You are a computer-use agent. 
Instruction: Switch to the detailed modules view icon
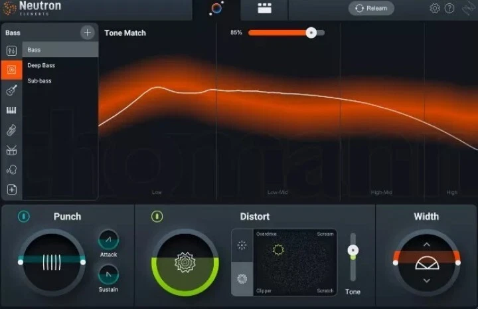[264, 8]
